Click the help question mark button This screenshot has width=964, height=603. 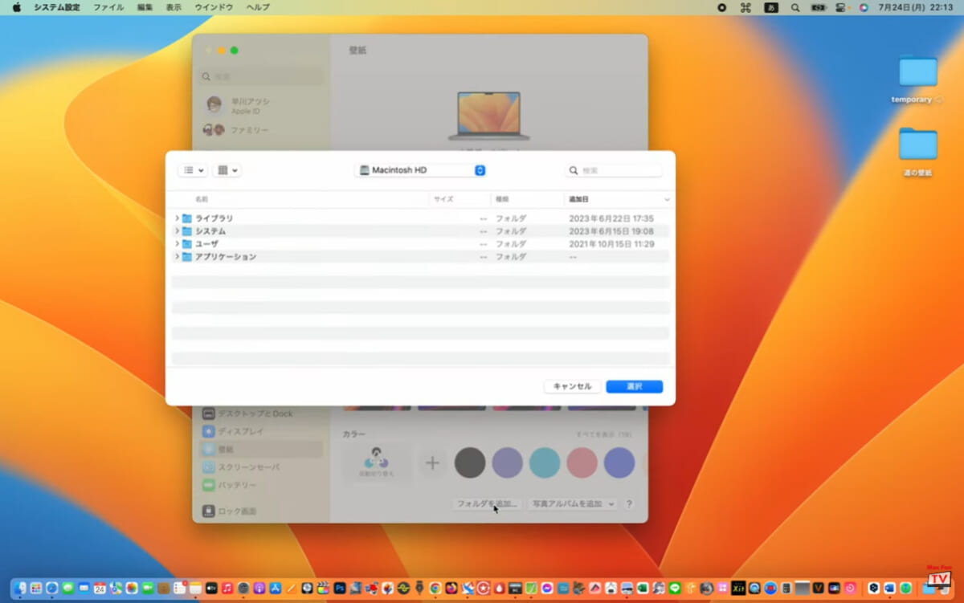click(629, 504)
